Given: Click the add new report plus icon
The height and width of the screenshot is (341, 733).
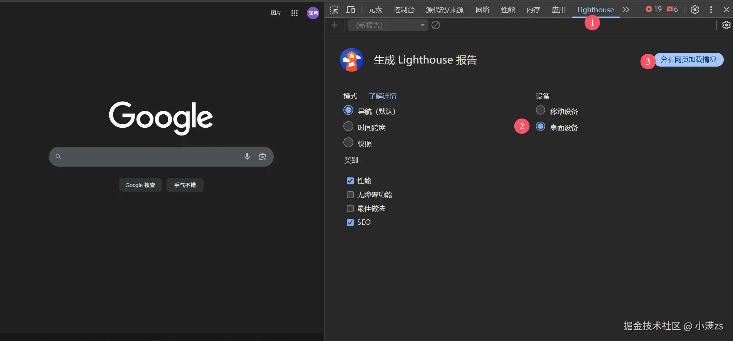Looking at the screenshot, I should [334, 25].
